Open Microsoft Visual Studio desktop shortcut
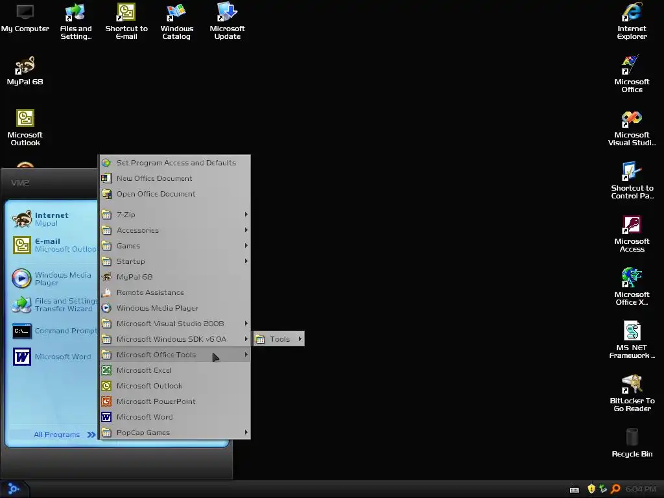 pyautogui.click(x=632, y=128)
